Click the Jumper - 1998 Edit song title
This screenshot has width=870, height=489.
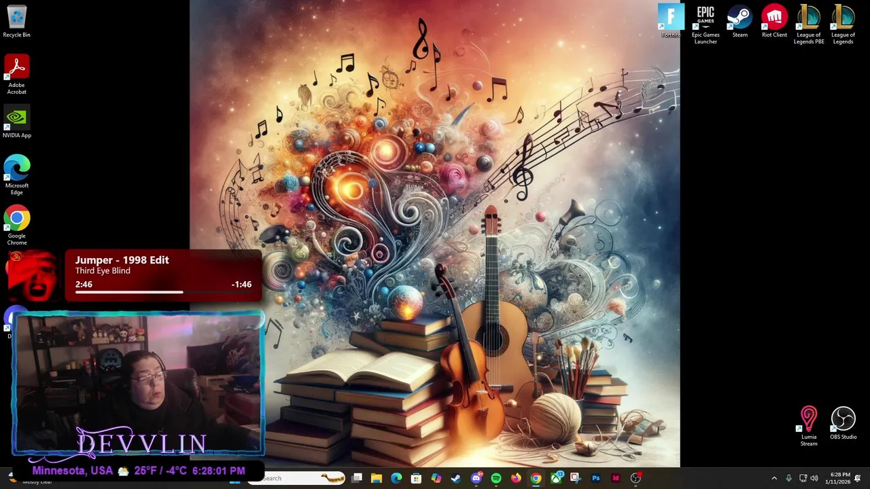[x=122, y=260]
